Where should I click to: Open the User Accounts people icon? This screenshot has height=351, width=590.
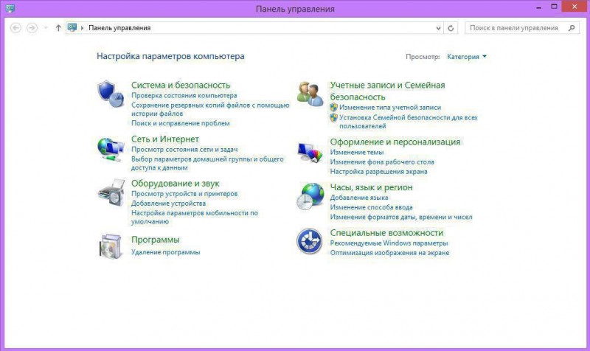(310, 94)
